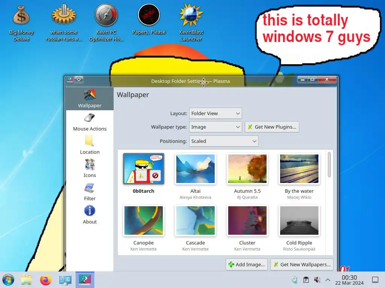
Task: Click the window menu icon in title bar
Action: pos(70,79)
